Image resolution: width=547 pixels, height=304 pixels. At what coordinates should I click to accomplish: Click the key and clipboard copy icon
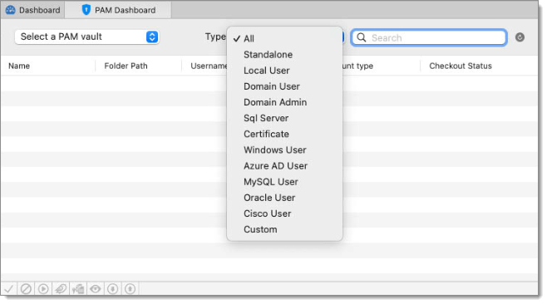tap(78, 289)
